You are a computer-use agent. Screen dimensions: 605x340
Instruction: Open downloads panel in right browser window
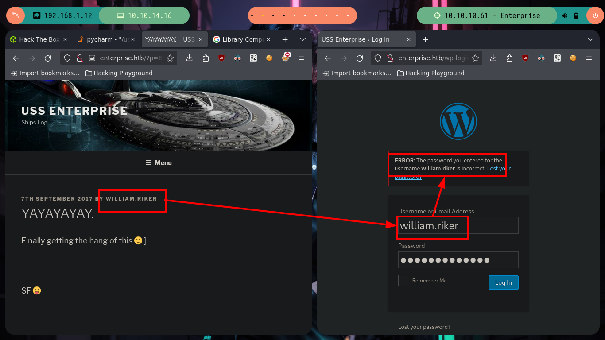click(493, 58)
